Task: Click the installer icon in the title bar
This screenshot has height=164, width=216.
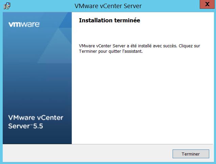Action: (7, 6)
